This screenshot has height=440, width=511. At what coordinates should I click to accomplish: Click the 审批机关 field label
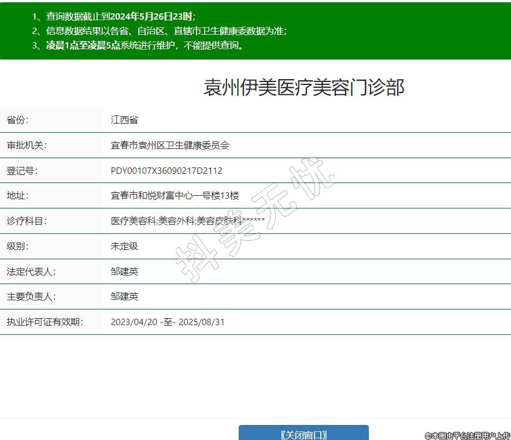click(27, 146)
